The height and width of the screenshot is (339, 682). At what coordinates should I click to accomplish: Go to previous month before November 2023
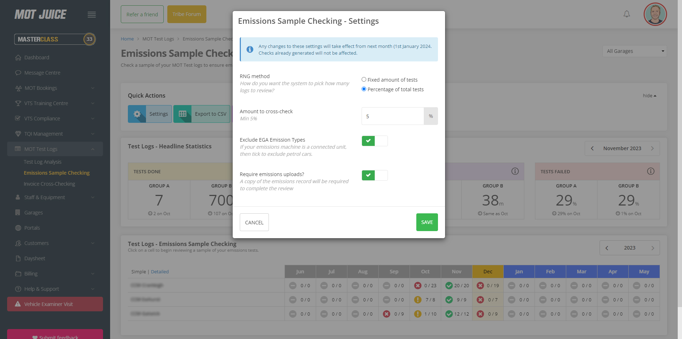592,148
